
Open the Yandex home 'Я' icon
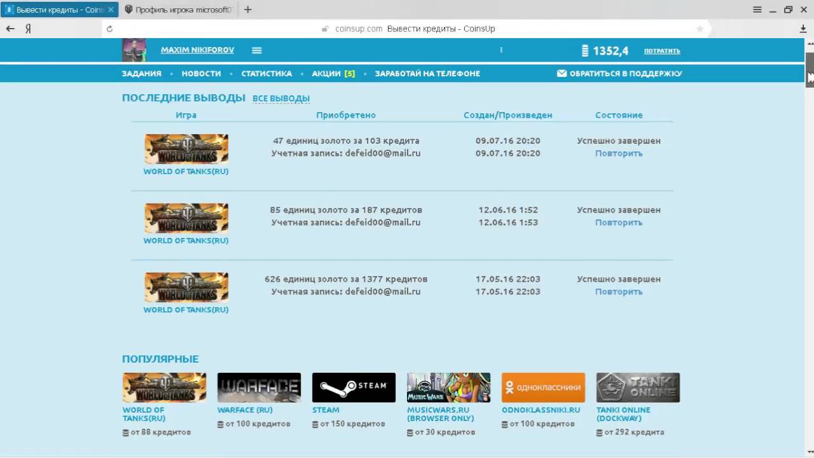(x=28, y=29)
